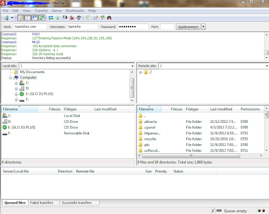Open the Bookmarks menu
This screenshot has height=214, width=269.
coord(75,11)
